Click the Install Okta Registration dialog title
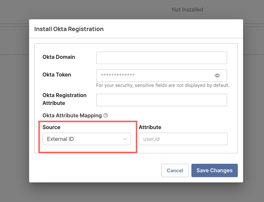This screenshot has width=264, height=202. 69,29
